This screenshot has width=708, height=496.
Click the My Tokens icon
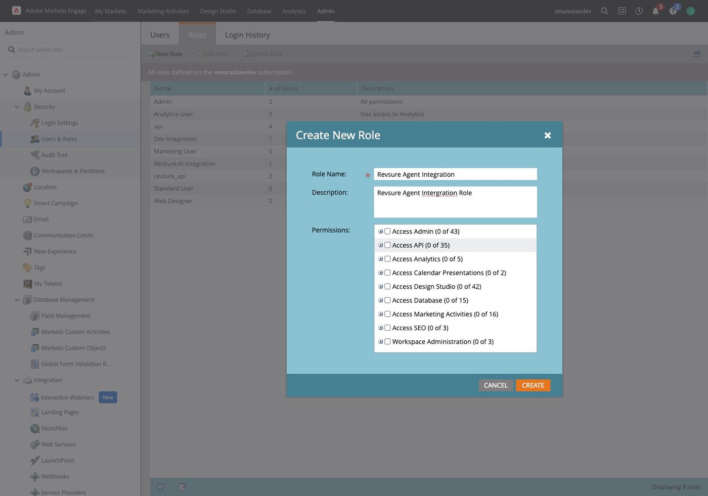point(27,284)
